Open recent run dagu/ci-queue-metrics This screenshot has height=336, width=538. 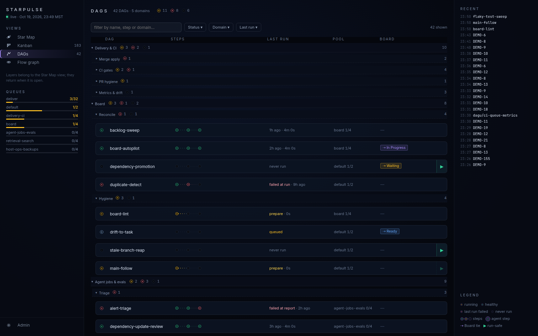495,116
